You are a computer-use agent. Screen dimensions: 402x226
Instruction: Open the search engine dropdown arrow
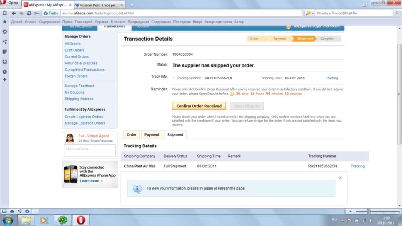point(312,13)
